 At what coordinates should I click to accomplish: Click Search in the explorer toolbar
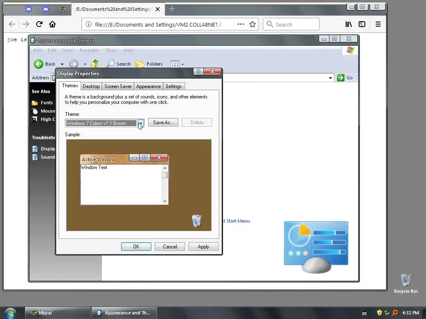119,64
